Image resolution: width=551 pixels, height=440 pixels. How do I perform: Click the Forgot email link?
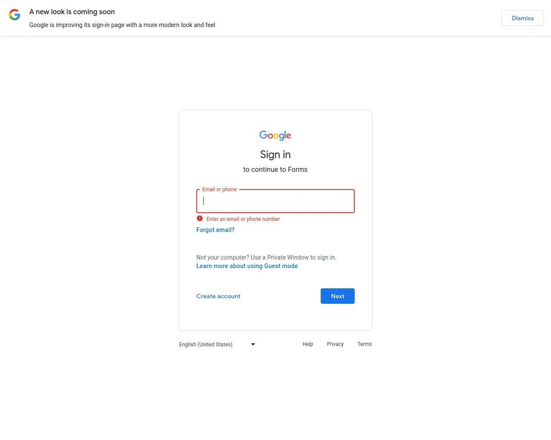coord(215,230)
